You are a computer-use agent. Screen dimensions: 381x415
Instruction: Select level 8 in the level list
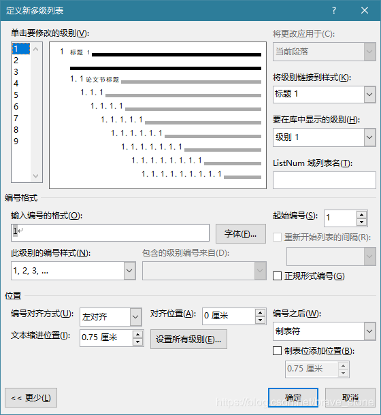pyautogui.click(x=21, y=130)
